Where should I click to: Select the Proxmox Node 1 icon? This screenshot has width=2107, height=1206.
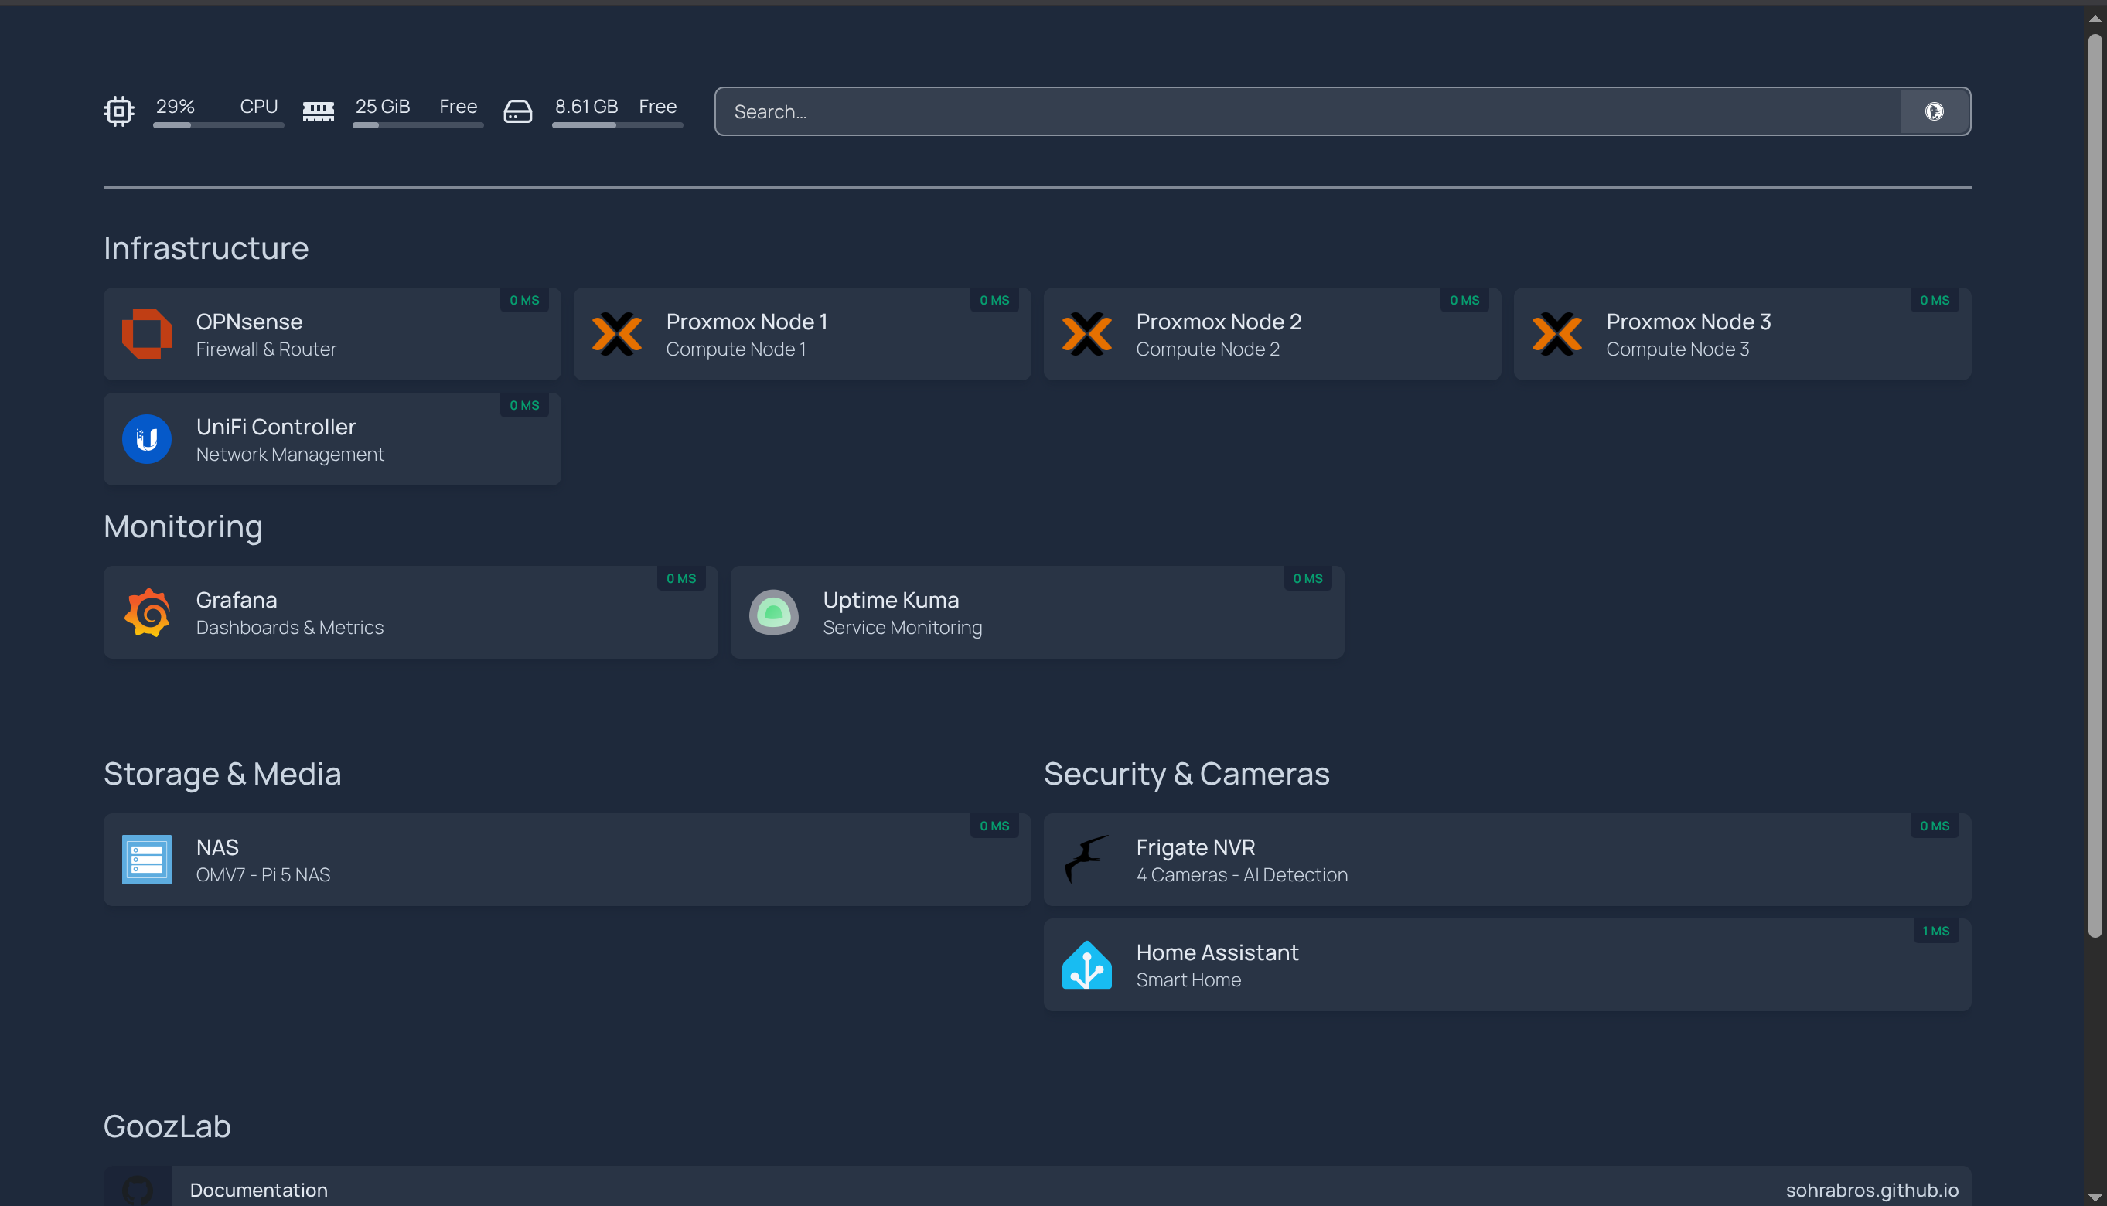617,334
